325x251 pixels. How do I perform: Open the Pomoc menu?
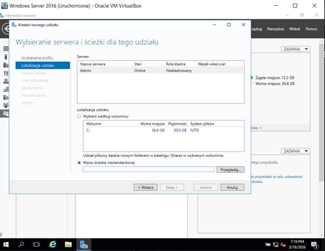coord(311,29)
